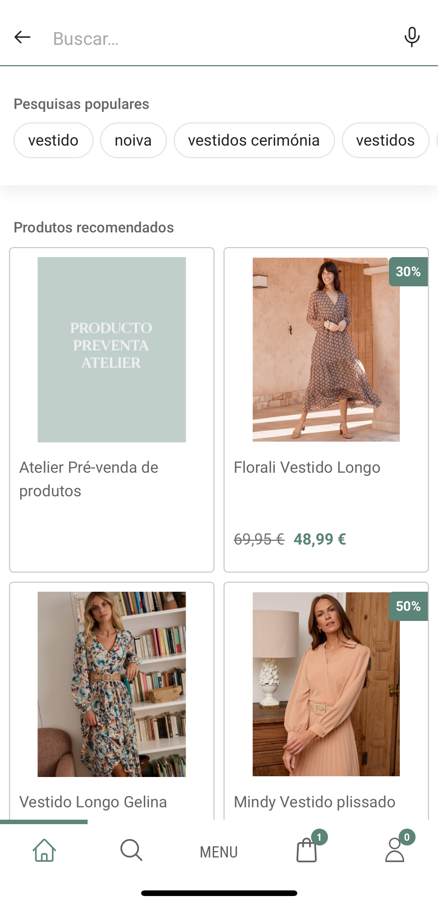The image size is (438, 905).
Task: Activate voice search microphone icon
Action: [412, 37]
